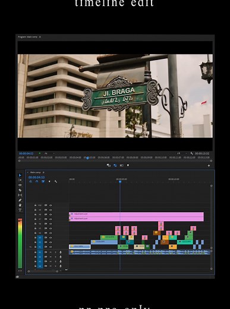This screenshot has width=230, height=309.
Task: Select the audio waveform clip on A1
Action: click(x=140, y=252)
